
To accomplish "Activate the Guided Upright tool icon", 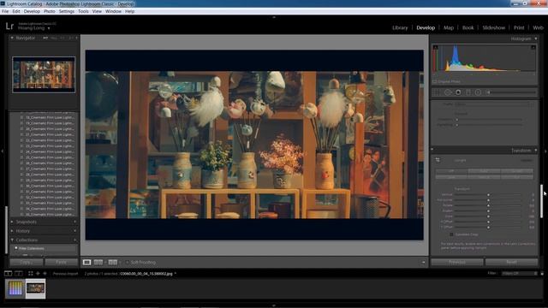I will click(x=438, y=160).
